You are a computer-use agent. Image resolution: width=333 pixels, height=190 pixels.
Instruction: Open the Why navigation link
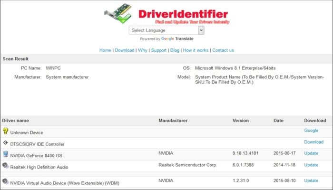click(x=143, y=50)
